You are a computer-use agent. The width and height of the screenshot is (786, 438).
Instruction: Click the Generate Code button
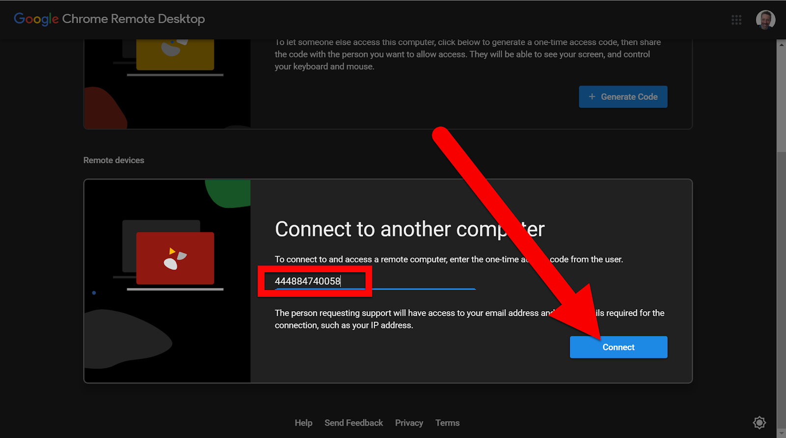(x=623, y=97)
